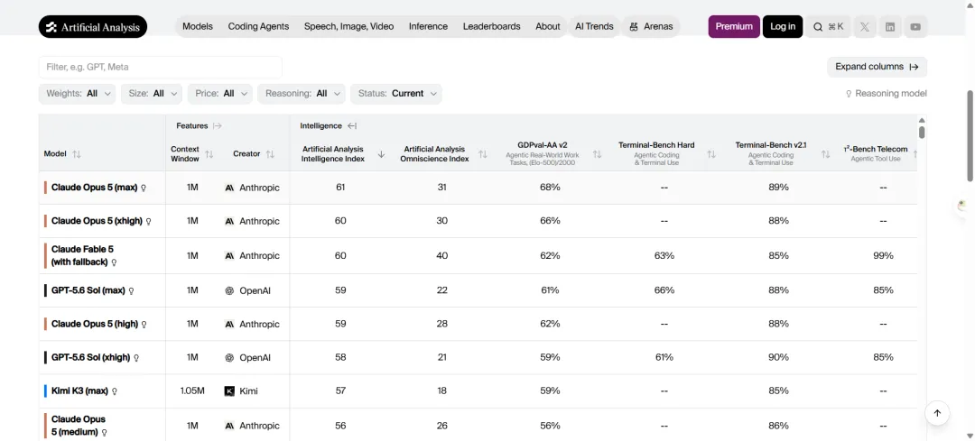Sort by Creator column arrows
The image size is (975, 441).
[x=270, y=154]
